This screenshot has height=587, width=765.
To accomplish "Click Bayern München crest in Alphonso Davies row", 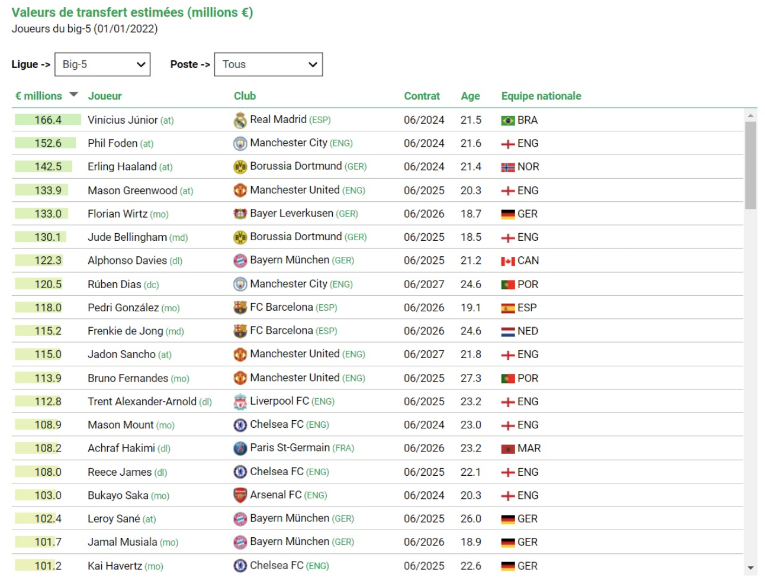I will (240, 260).
